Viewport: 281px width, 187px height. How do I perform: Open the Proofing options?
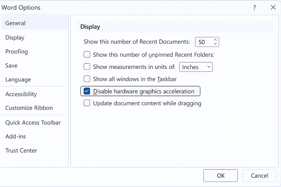coord(17,52)
